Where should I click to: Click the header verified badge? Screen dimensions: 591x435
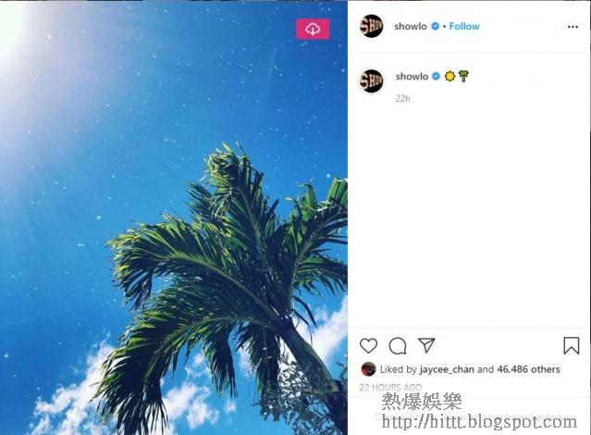[435, 26]
